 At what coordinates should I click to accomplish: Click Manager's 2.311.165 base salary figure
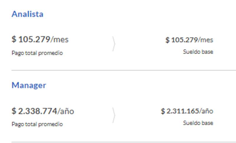(x=182, y=111)
